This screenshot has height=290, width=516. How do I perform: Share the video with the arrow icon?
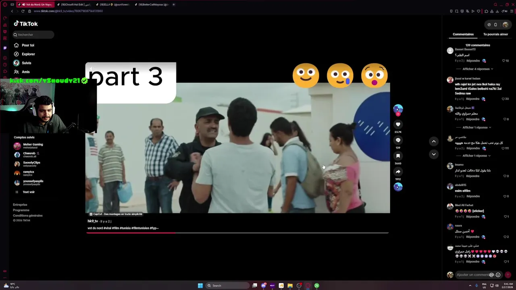(x=398, y=172)
